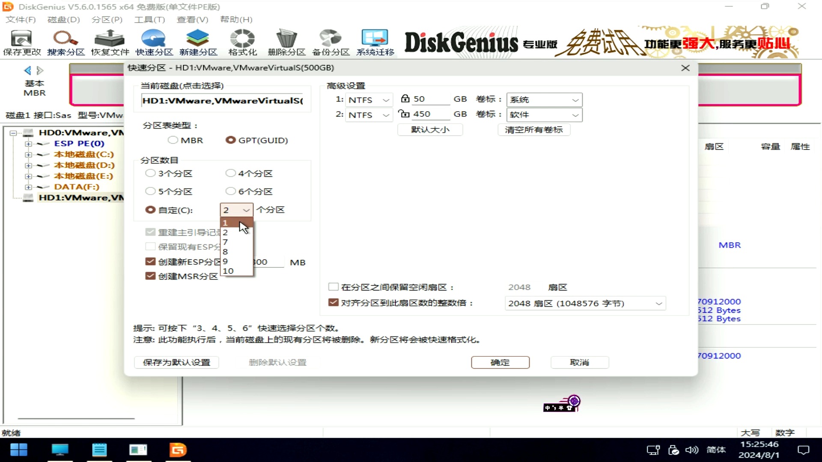Expand the DATA(F:) tree node
The width and height of the screenshot is (822, 462).
tap(28, 187)
